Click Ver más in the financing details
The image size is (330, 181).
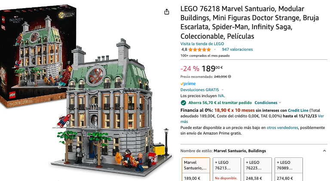click(x=252, y=119)
